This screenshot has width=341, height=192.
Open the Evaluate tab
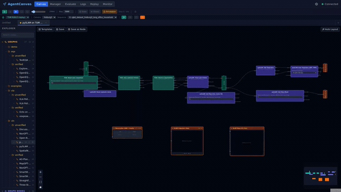[x=70, y=4]
